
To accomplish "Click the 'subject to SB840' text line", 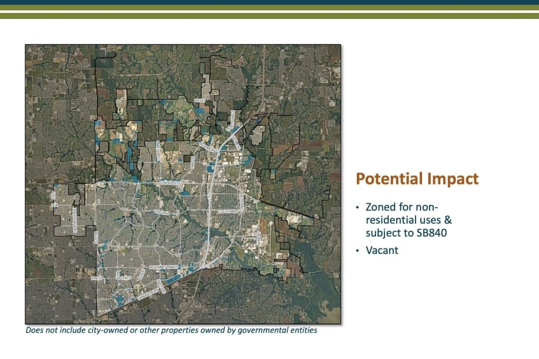I will click(406, 233).
